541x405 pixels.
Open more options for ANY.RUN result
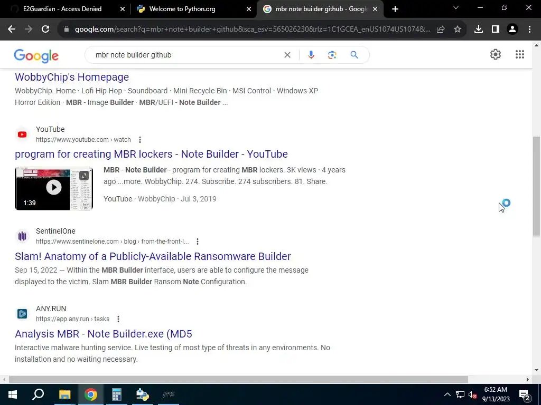[x=118, y=319]
